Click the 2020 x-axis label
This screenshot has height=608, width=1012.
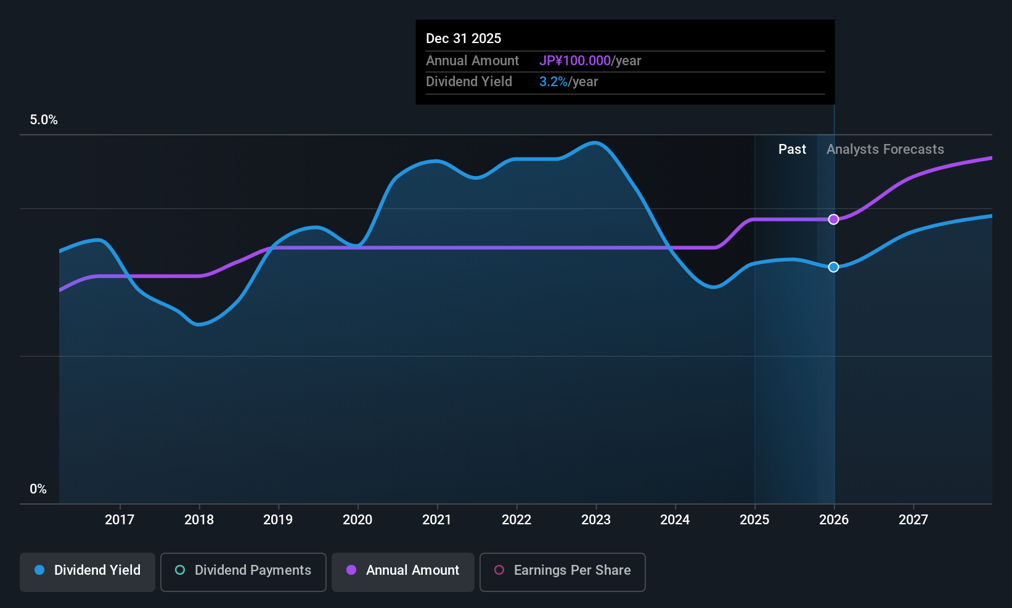pyautogui.click(x=357, y=520)
